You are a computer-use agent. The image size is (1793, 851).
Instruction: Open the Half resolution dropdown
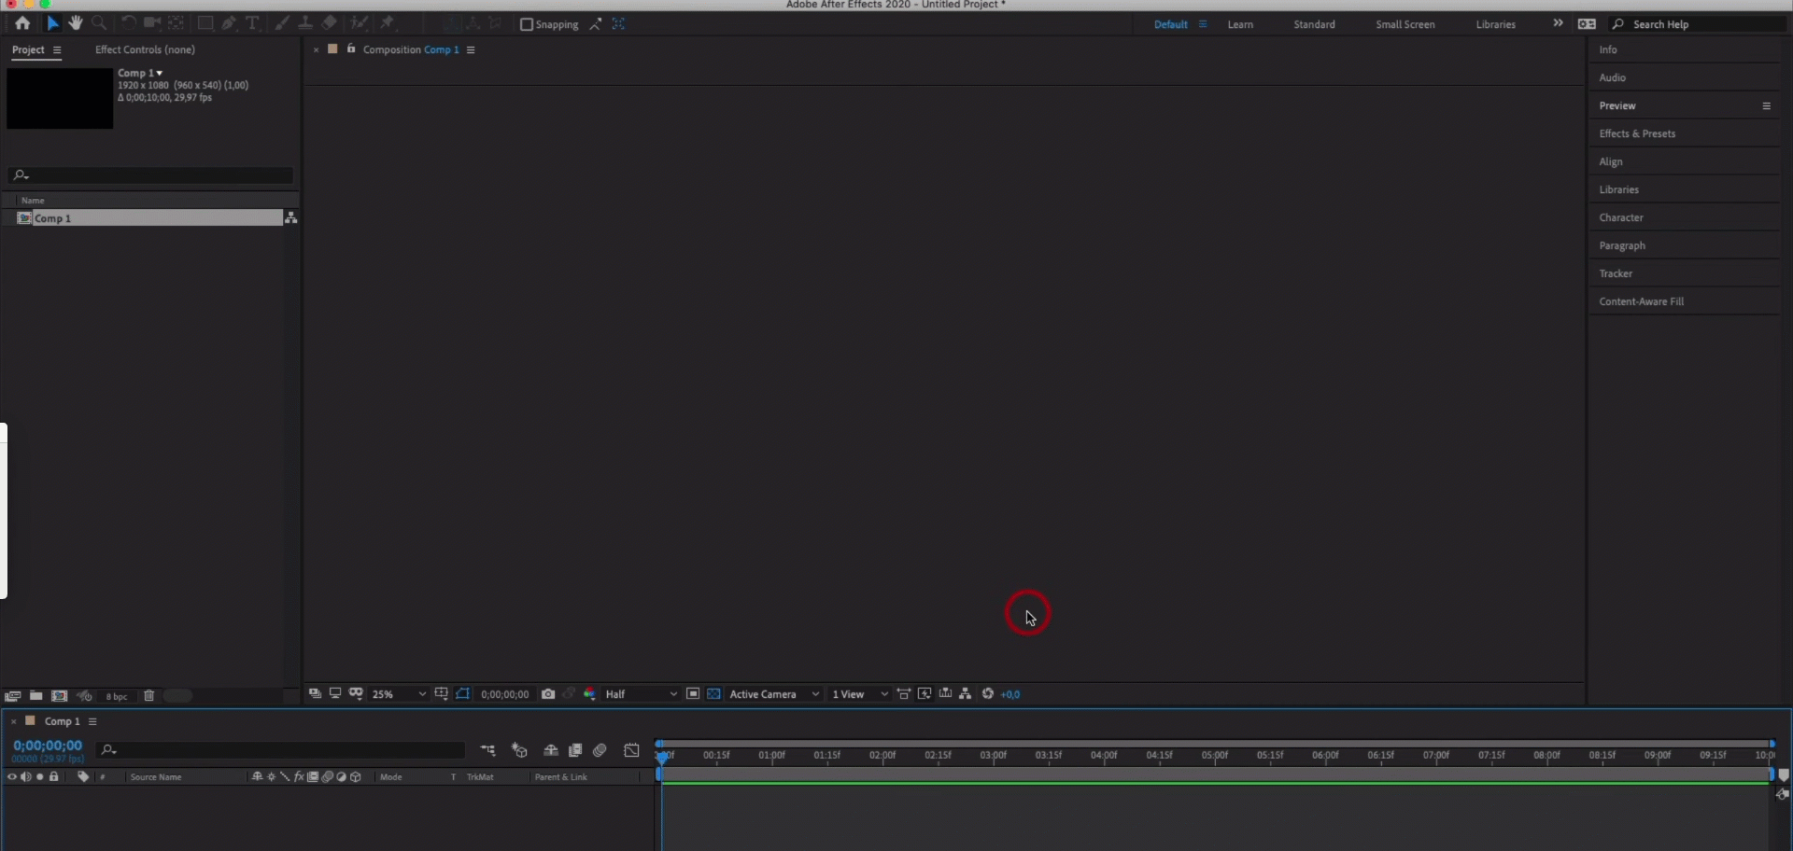[x=641, y=694]
